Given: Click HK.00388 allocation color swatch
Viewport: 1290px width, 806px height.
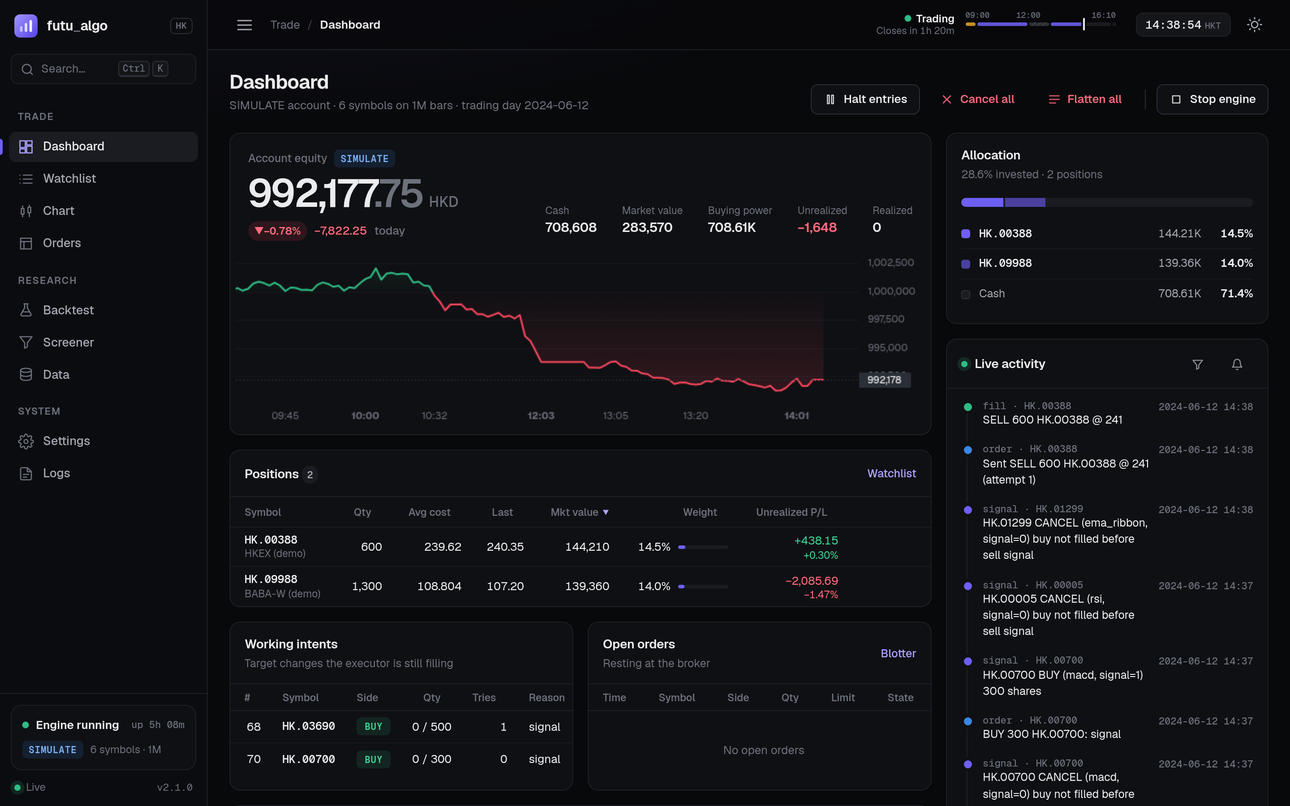Looking at the screenshot, I should point(965,234).
